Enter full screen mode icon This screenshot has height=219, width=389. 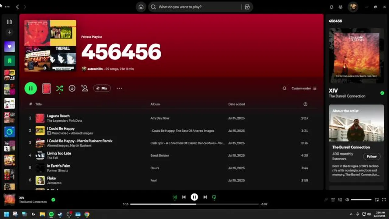point(384,200)
